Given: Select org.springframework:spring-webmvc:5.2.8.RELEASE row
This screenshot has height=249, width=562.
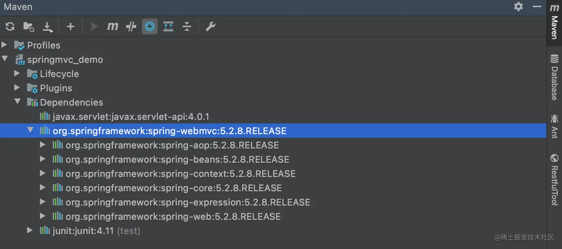Looking at the screenshot, I should 273,130.
